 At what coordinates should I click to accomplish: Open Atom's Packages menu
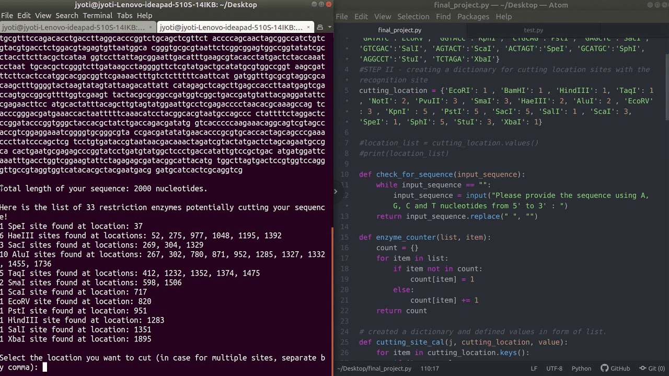tap(473, 16)
